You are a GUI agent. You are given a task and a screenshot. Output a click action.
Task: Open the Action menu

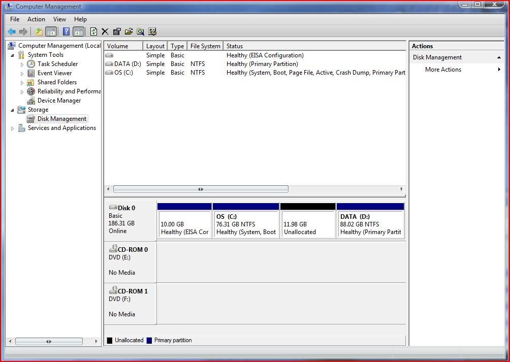pyautogui.click(x=36, y=19)
